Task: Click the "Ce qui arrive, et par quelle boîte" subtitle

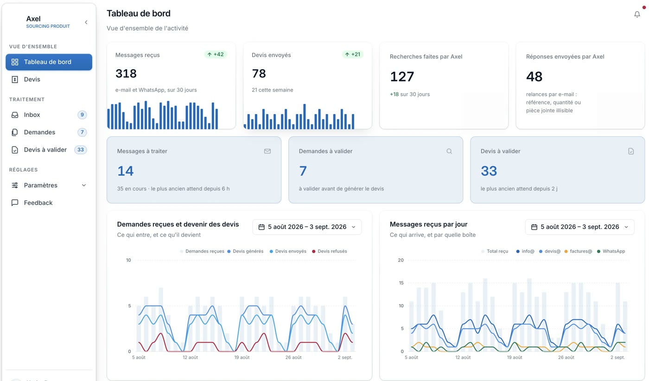Action: (x=433, y=235)
